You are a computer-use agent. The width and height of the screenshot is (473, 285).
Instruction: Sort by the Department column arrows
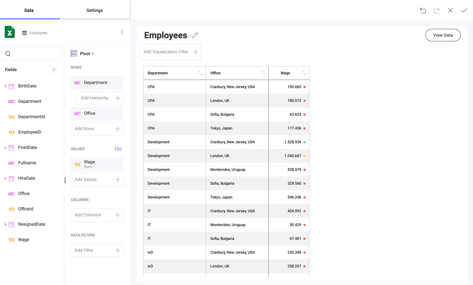pyautogui.click(x=200, y=73)
